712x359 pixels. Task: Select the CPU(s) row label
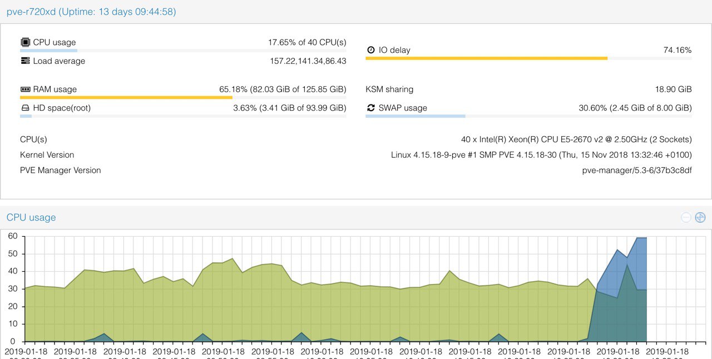point(33,139)
